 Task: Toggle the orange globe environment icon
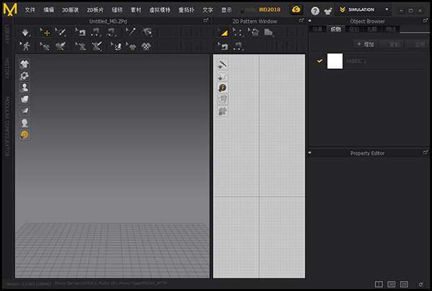point(24,135)
